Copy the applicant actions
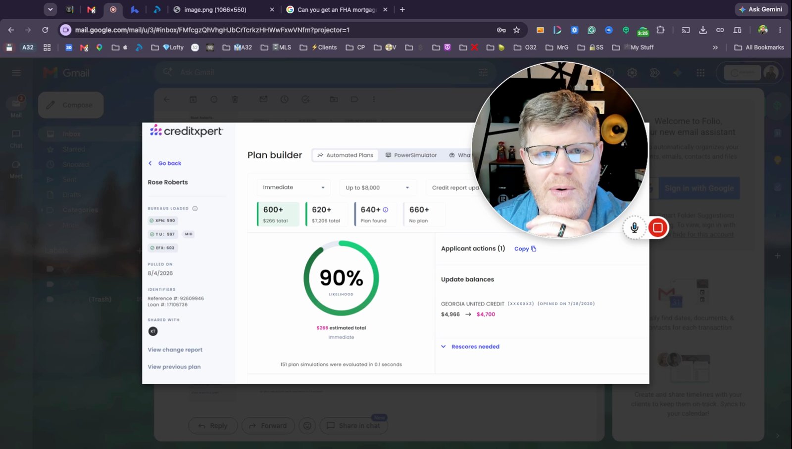 (525, 249)
